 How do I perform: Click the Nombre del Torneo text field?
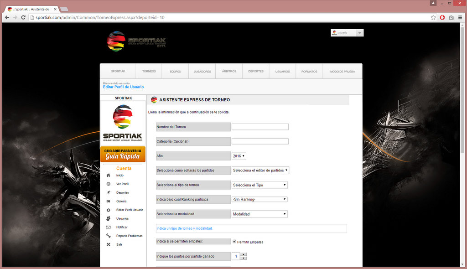[260, 127]
